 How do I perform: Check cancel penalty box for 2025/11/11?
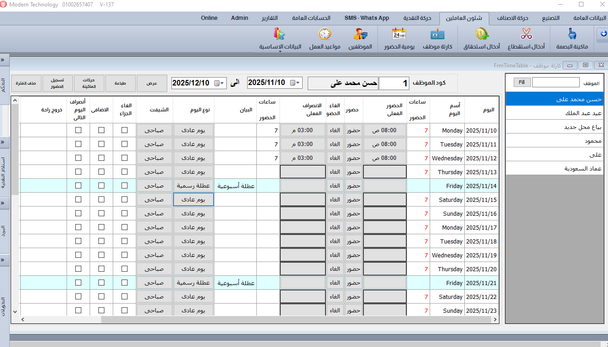click(x=124, y=144)
